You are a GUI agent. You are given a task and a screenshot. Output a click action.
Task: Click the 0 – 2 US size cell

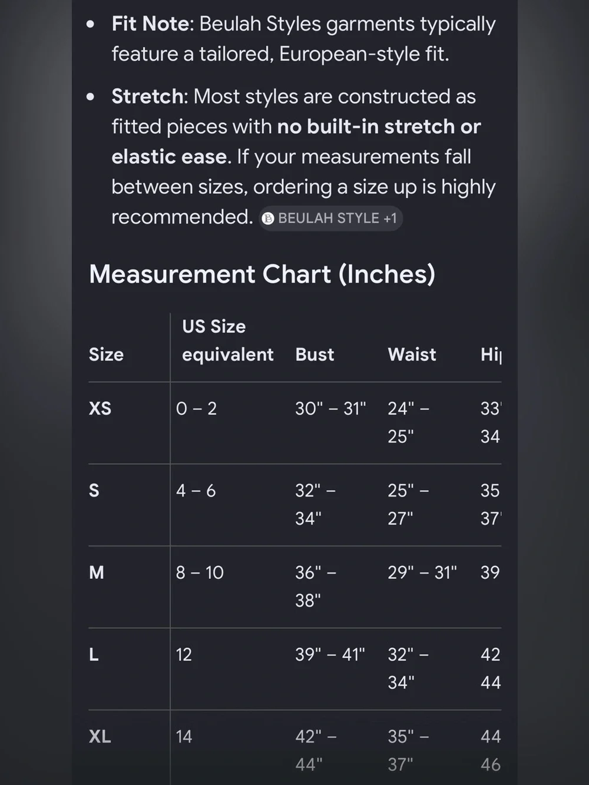tap(196, 409)
